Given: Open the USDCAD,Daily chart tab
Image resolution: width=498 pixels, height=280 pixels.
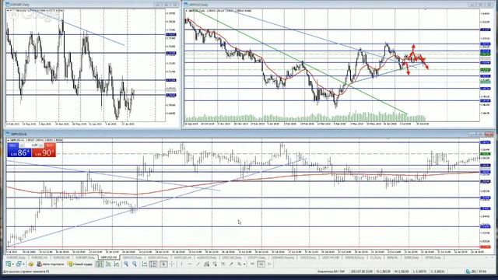Looking at the screenshot, I should coord(232,257).
